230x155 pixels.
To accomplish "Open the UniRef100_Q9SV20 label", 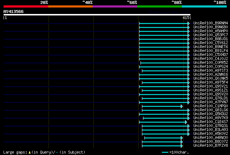I will click(211, 94).
